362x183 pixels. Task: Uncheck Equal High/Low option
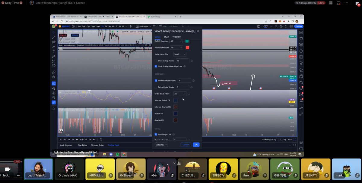coord(156,134)
